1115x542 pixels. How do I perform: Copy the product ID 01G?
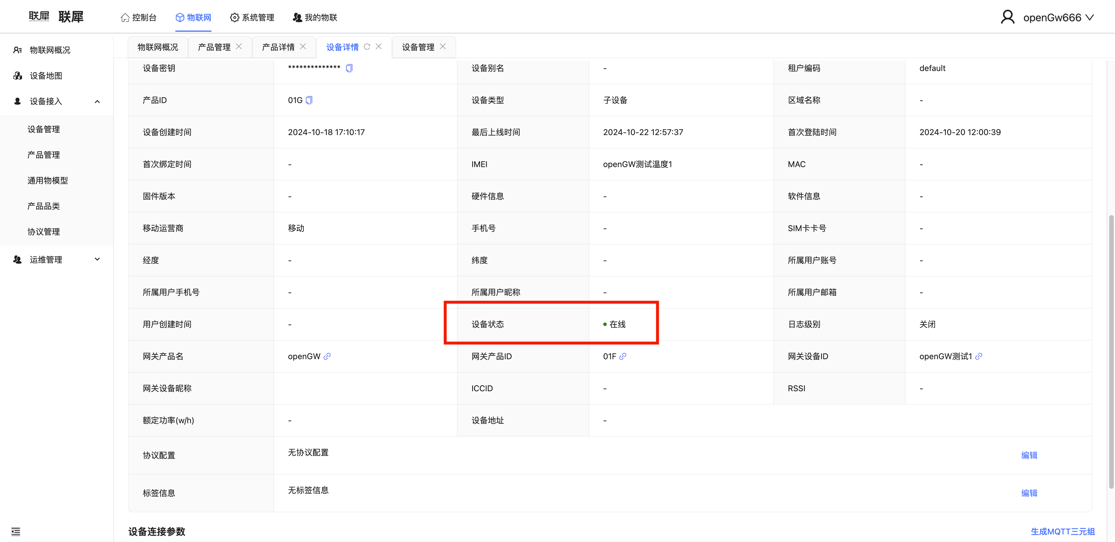click(x=309, y=100)
